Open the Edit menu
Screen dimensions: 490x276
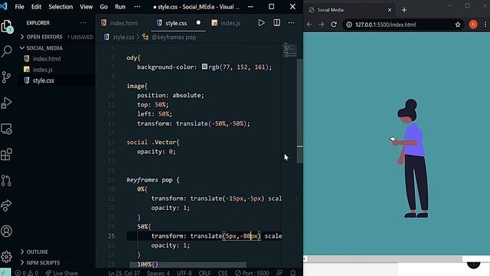(36, 7)
